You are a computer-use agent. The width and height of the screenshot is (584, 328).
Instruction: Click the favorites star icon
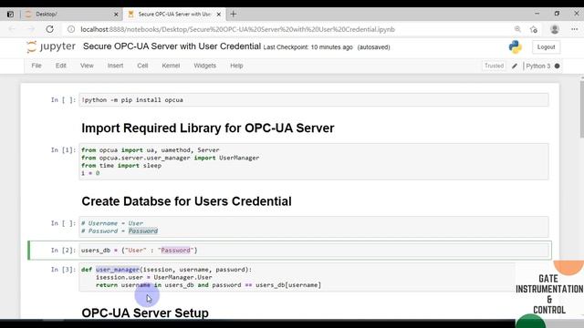click(x=533, y=29)
